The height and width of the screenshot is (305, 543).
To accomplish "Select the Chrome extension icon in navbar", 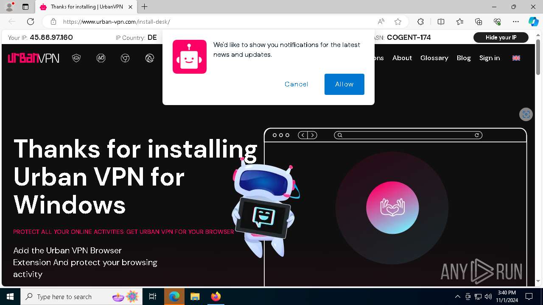I will point(125,58).
